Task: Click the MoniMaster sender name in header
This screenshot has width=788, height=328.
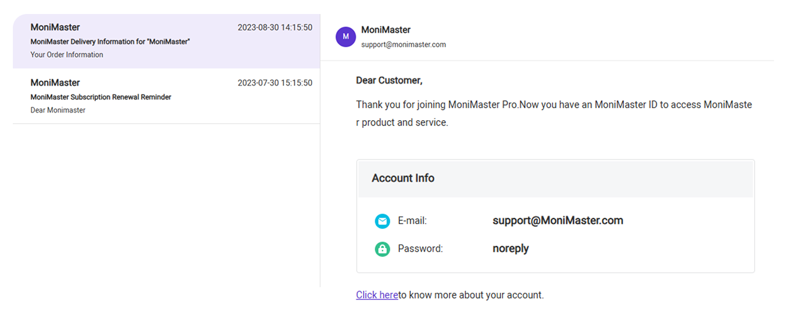Action: tap(386, 30)
